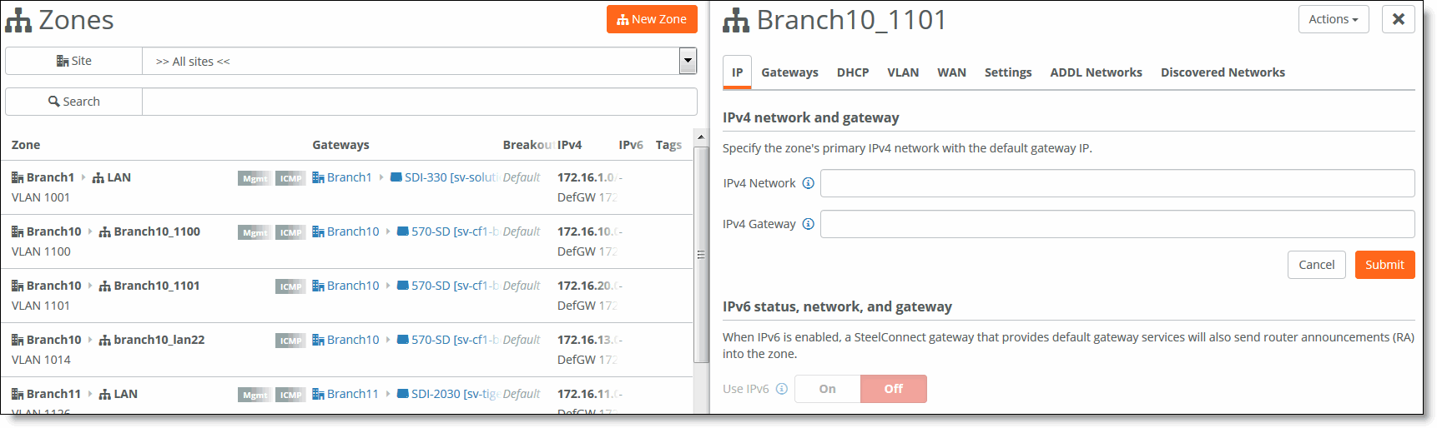Focus the IPv4 Network input field

pyautogui.click(x=1117, y=183)
